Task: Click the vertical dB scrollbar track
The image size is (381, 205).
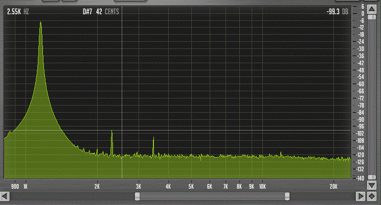Action: click(371, 97)
